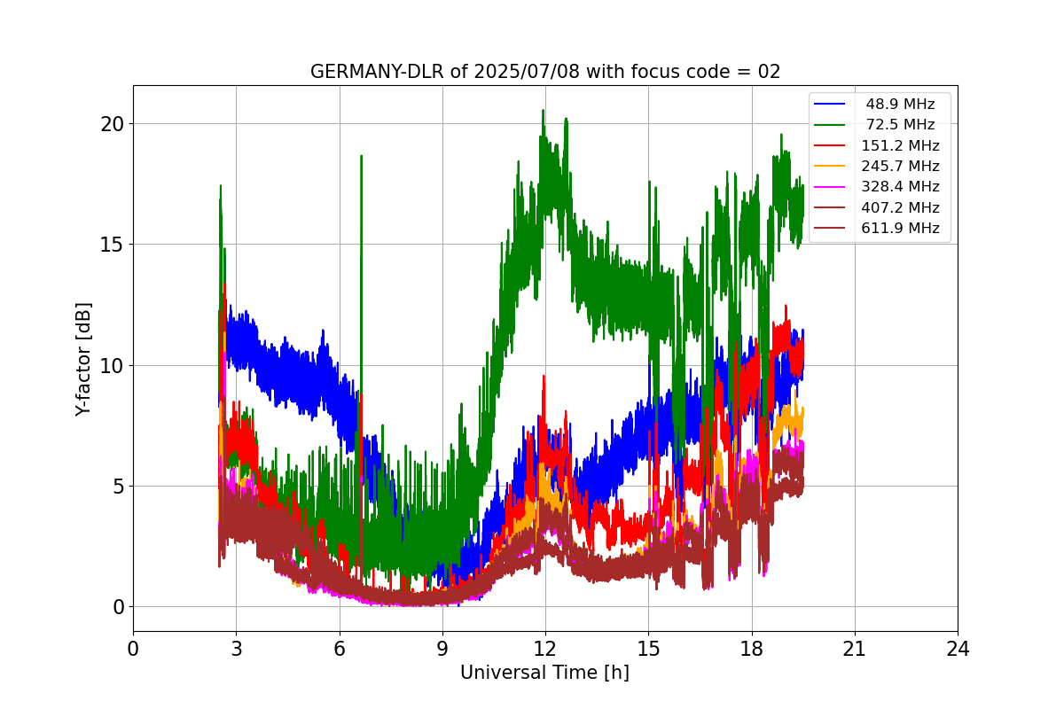Click the y-axis tick label 10

(112, 365)
